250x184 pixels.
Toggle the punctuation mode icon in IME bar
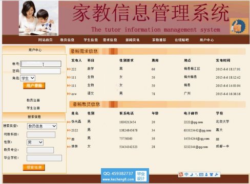point(196,175)
